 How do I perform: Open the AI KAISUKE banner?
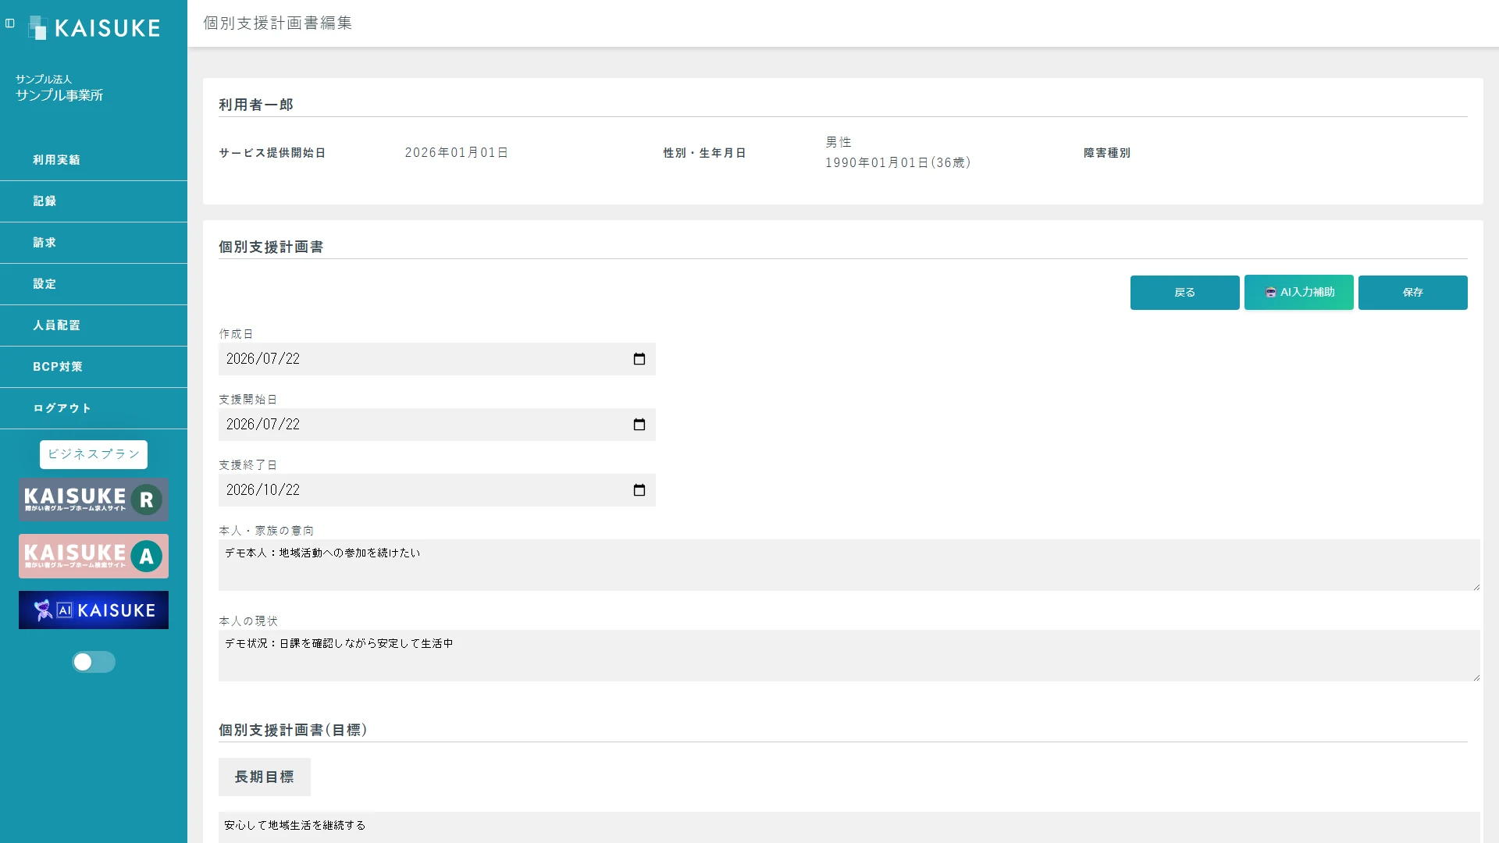(x=94, y=610)
